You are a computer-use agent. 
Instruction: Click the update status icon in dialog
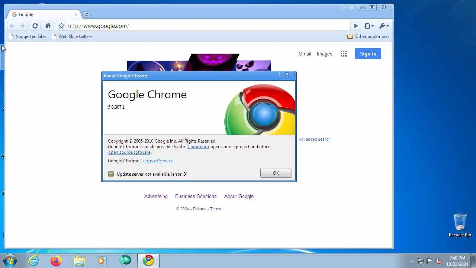click(x=111, y=174)
